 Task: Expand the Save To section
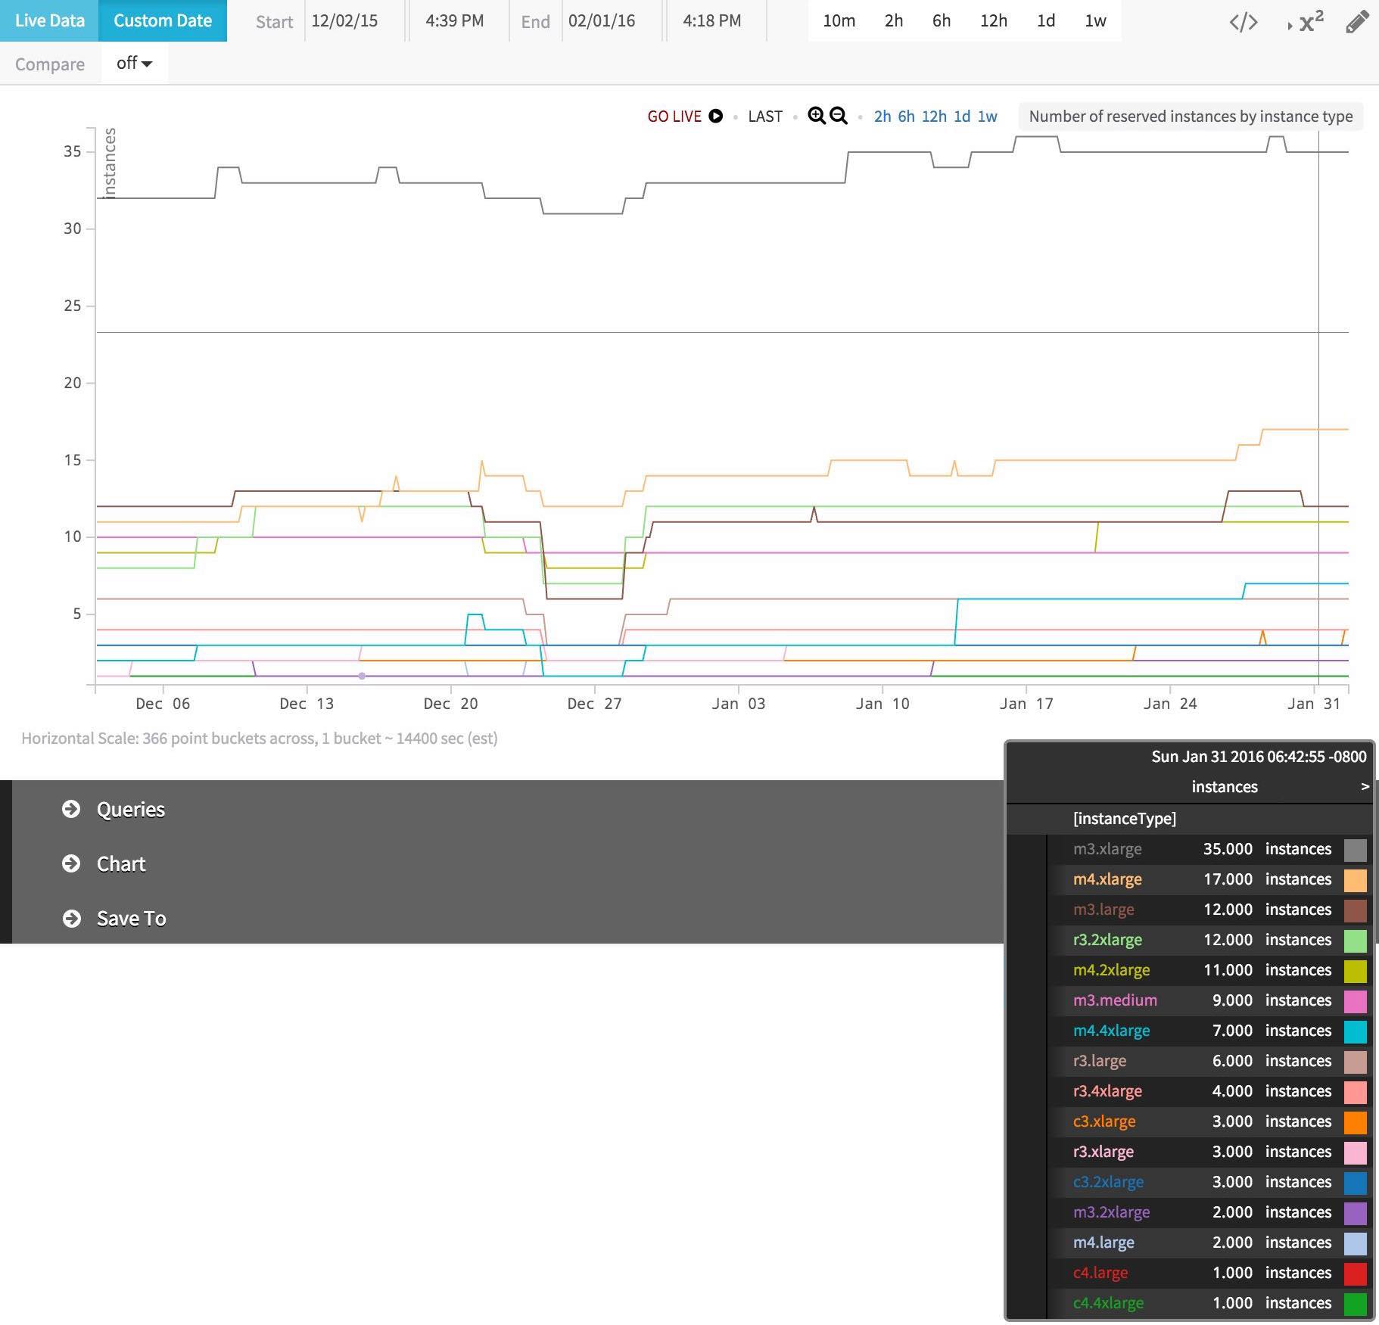pyautogui.click(x=131, y=918)
